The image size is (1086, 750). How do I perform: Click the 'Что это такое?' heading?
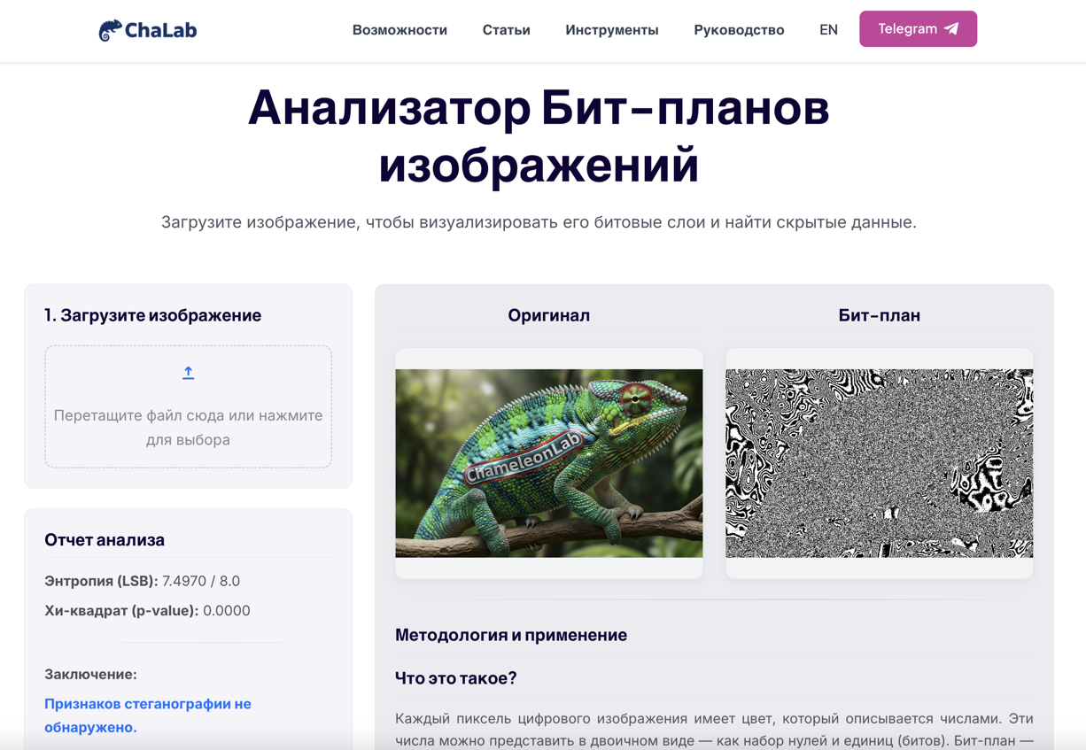[455, 678]
